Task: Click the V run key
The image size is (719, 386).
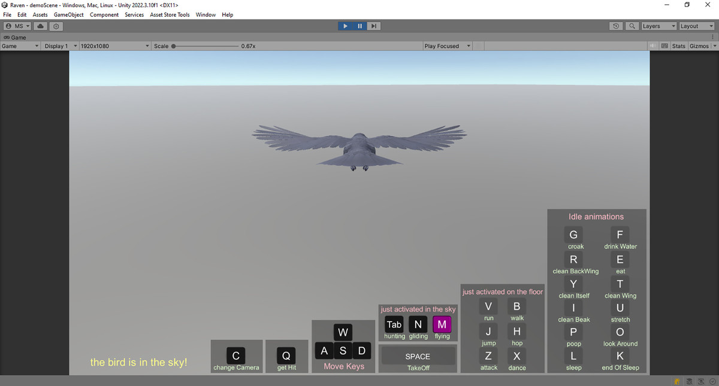Action: tap(488, 306)
